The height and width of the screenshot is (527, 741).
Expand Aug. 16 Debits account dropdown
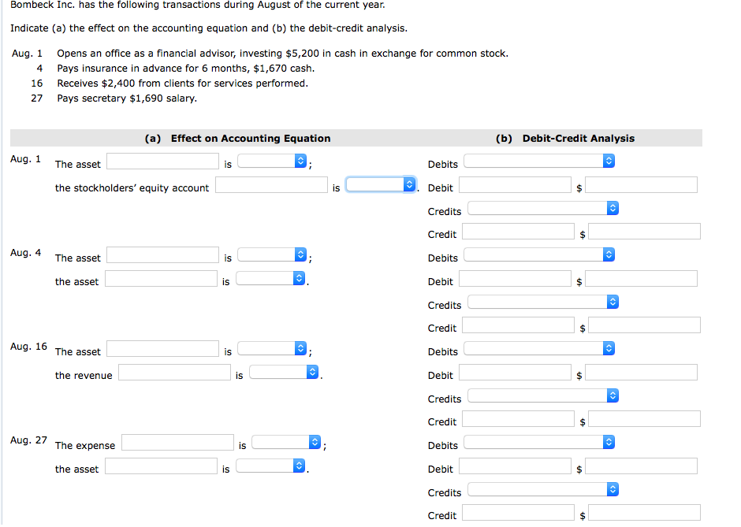538,349
